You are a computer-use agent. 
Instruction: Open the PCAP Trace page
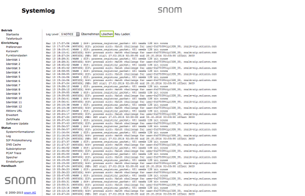(x=14, y=153)
